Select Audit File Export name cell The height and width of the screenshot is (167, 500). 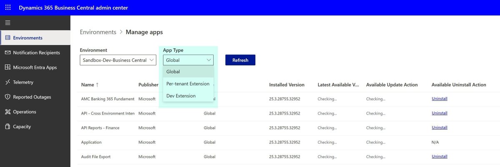[x=96, y=157]
